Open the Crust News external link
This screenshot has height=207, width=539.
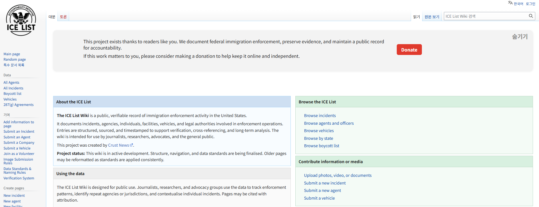[119, 145]
